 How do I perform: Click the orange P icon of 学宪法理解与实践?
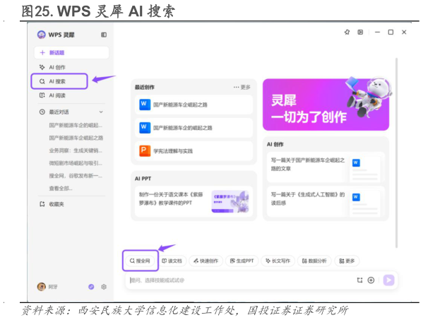point(145,151)
